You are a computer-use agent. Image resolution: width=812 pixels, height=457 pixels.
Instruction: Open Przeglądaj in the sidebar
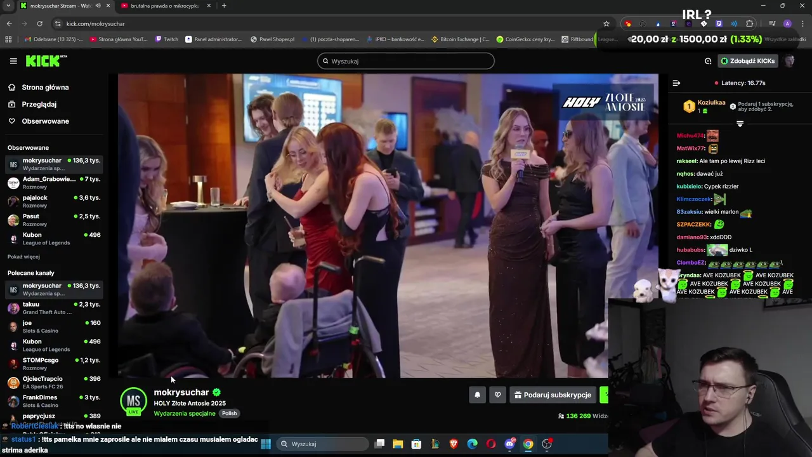click(39, 104)
